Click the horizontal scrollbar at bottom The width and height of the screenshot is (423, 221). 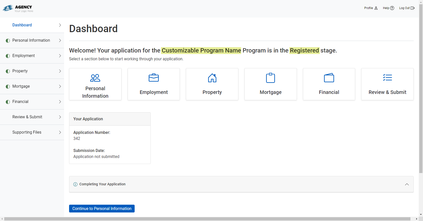(207, 219)
